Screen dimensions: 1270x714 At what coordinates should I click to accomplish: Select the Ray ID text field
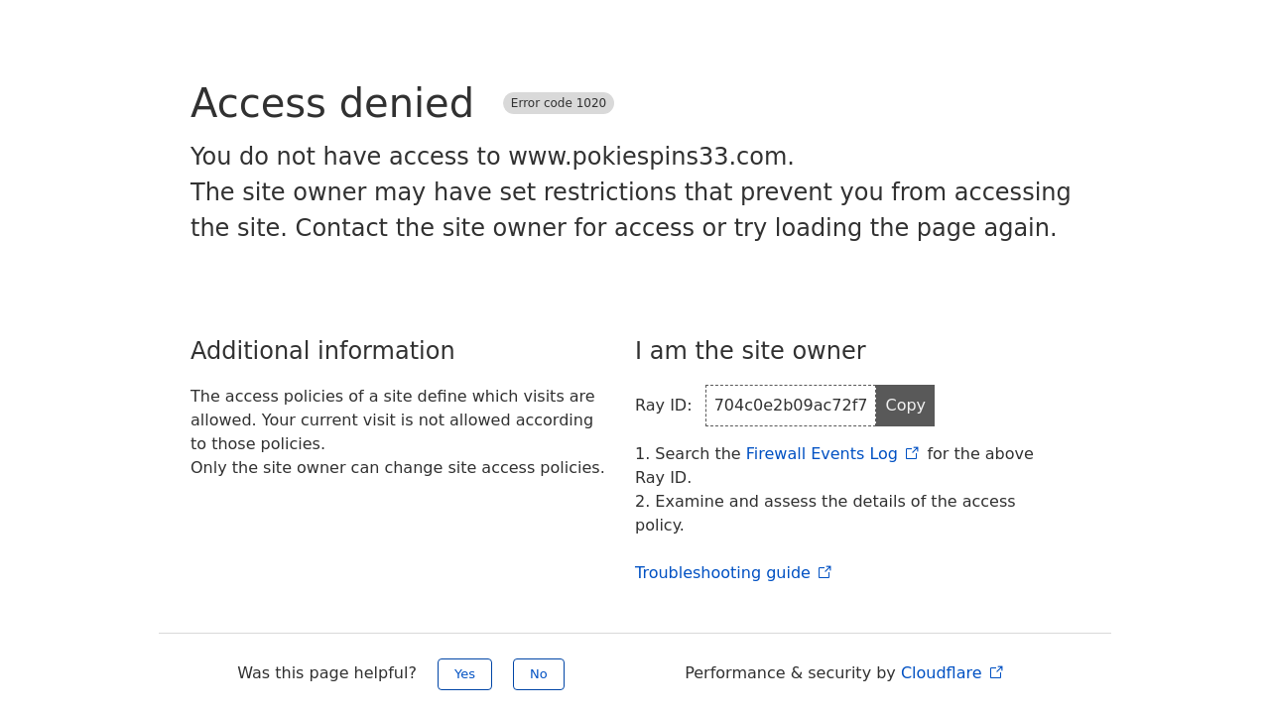pyautogui.click(x=791, y=406)
